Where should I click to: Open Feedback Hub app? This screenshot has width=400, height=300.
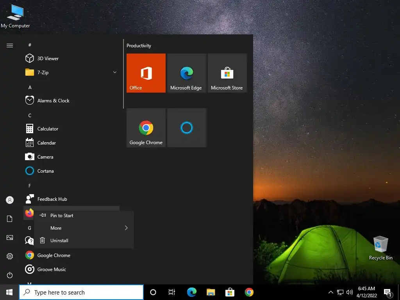click(x=71, y=199)
